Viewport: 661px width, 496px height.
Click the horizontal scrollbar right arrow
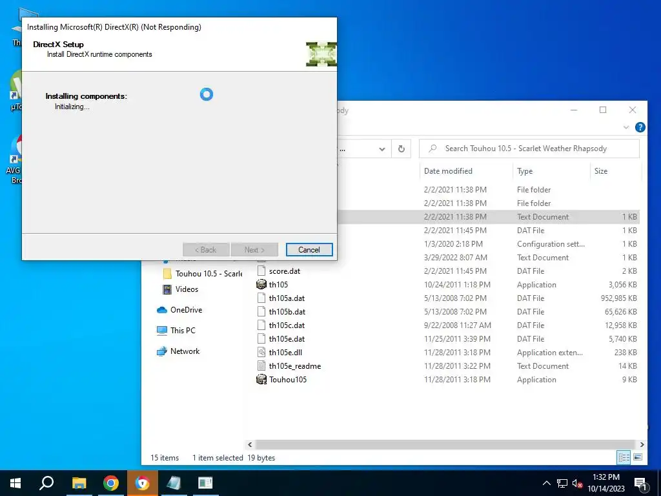click(x=642, y=444)
